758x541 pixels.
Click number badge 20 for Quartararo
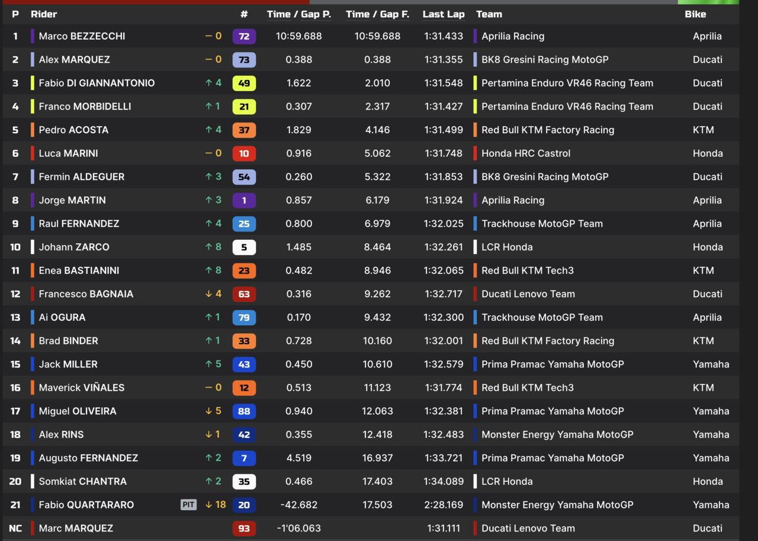(x=244, y=505)
